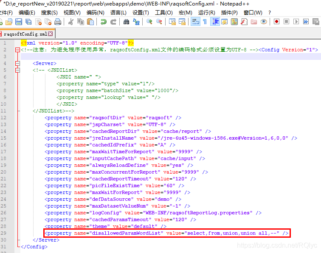Open the 窗口(W) menu
The height and width of the screenshot is (253, 321).
(x=253, y=13)
